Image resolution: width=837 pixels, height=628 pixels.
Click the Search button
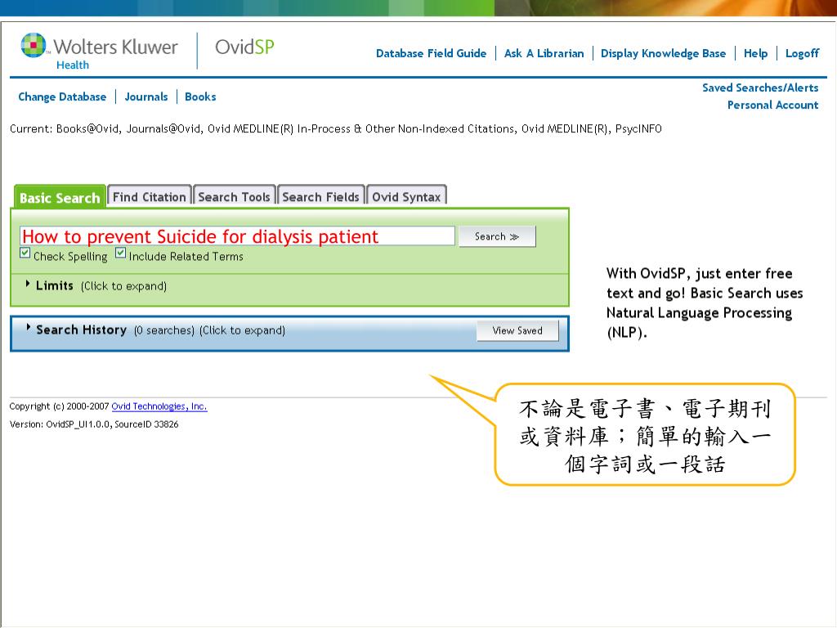click(497, 236)
